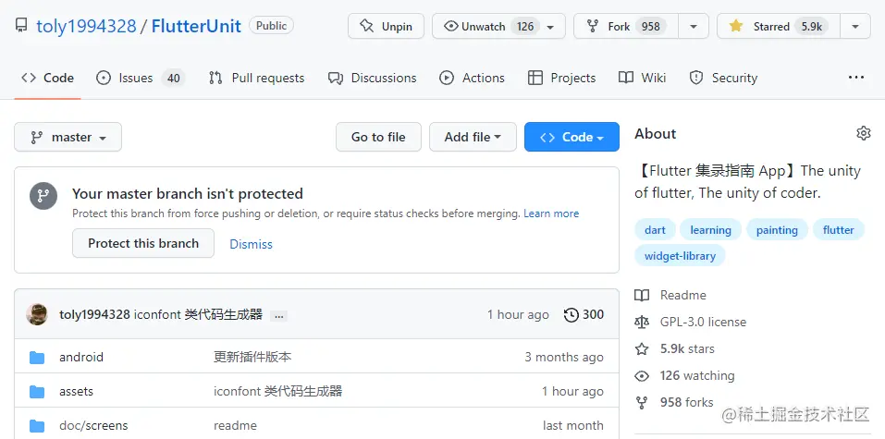Viewport: 885px width, 439px height.
Task: Open the green Code clone dropdown
Action: (x=571, y=137)
